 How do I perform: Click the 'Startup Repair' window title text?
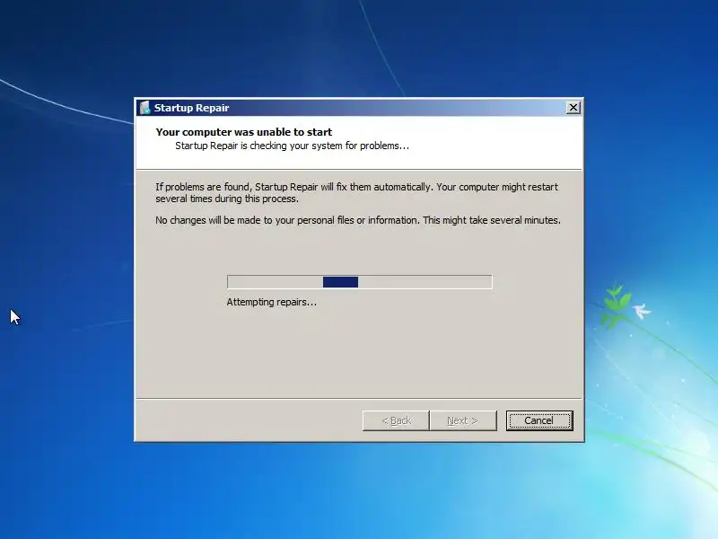[191, 108]
